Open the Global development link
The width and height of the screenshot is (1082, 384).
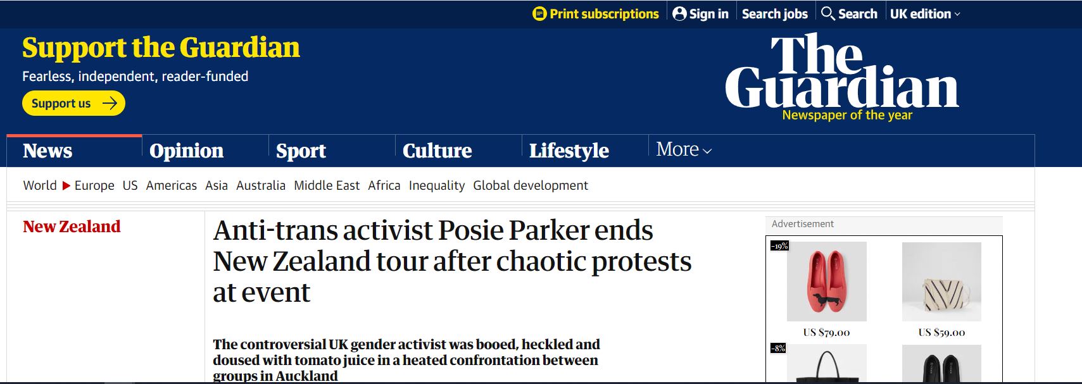[x=531, y=185]
